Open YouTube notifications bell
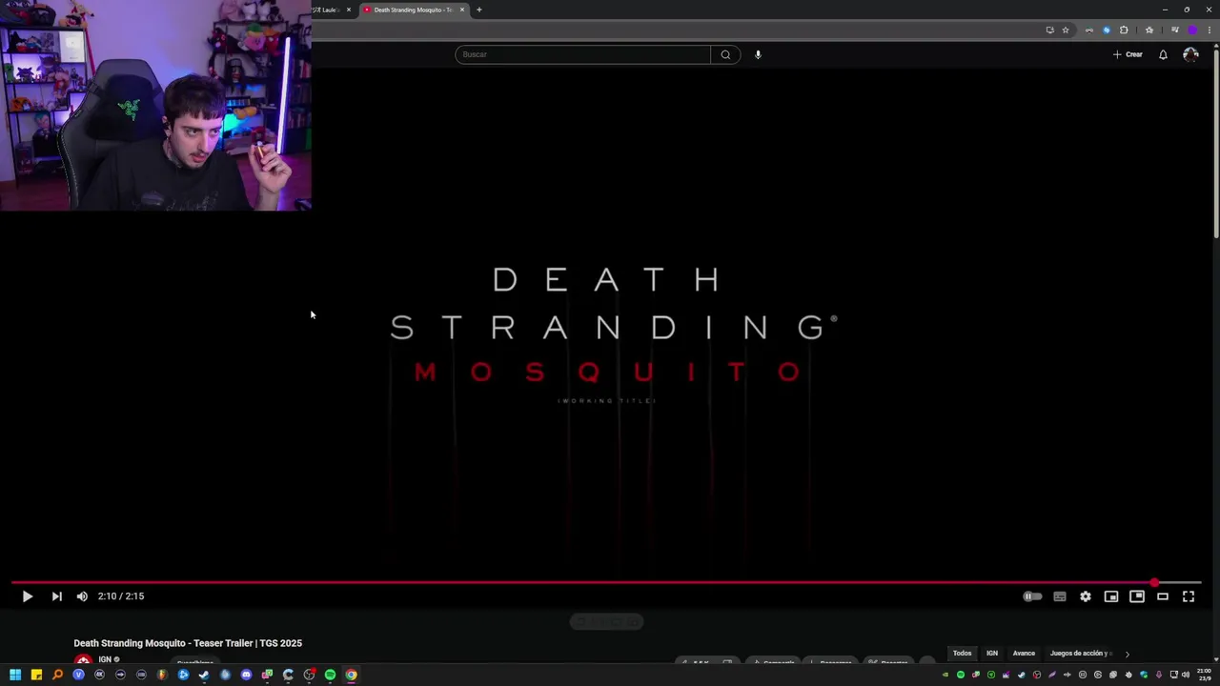 click(1163, 54)
